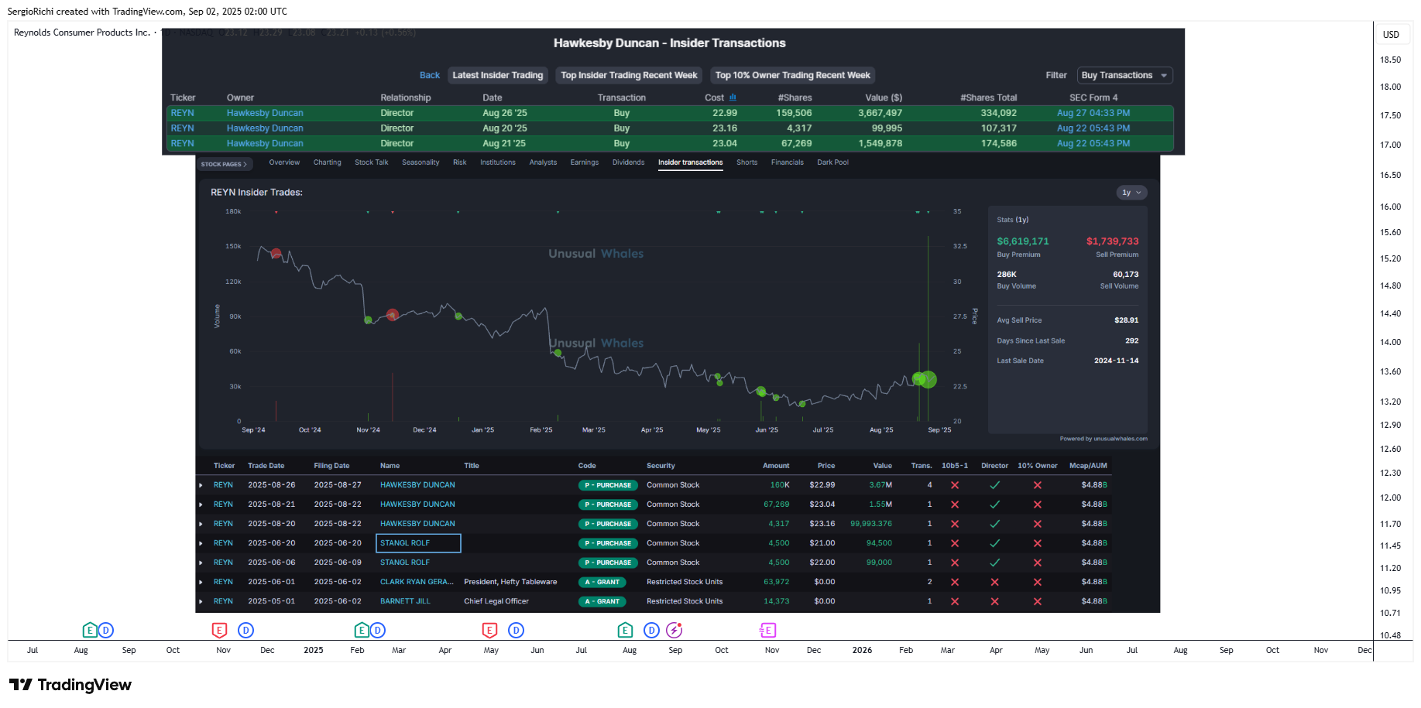Select the dividend marker between May and June 2025
The width and height of the screenshot is (1421, 708).
click(517, 631)
